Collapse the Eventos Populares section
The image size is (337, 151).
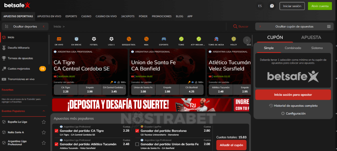[x=44, y=111]
